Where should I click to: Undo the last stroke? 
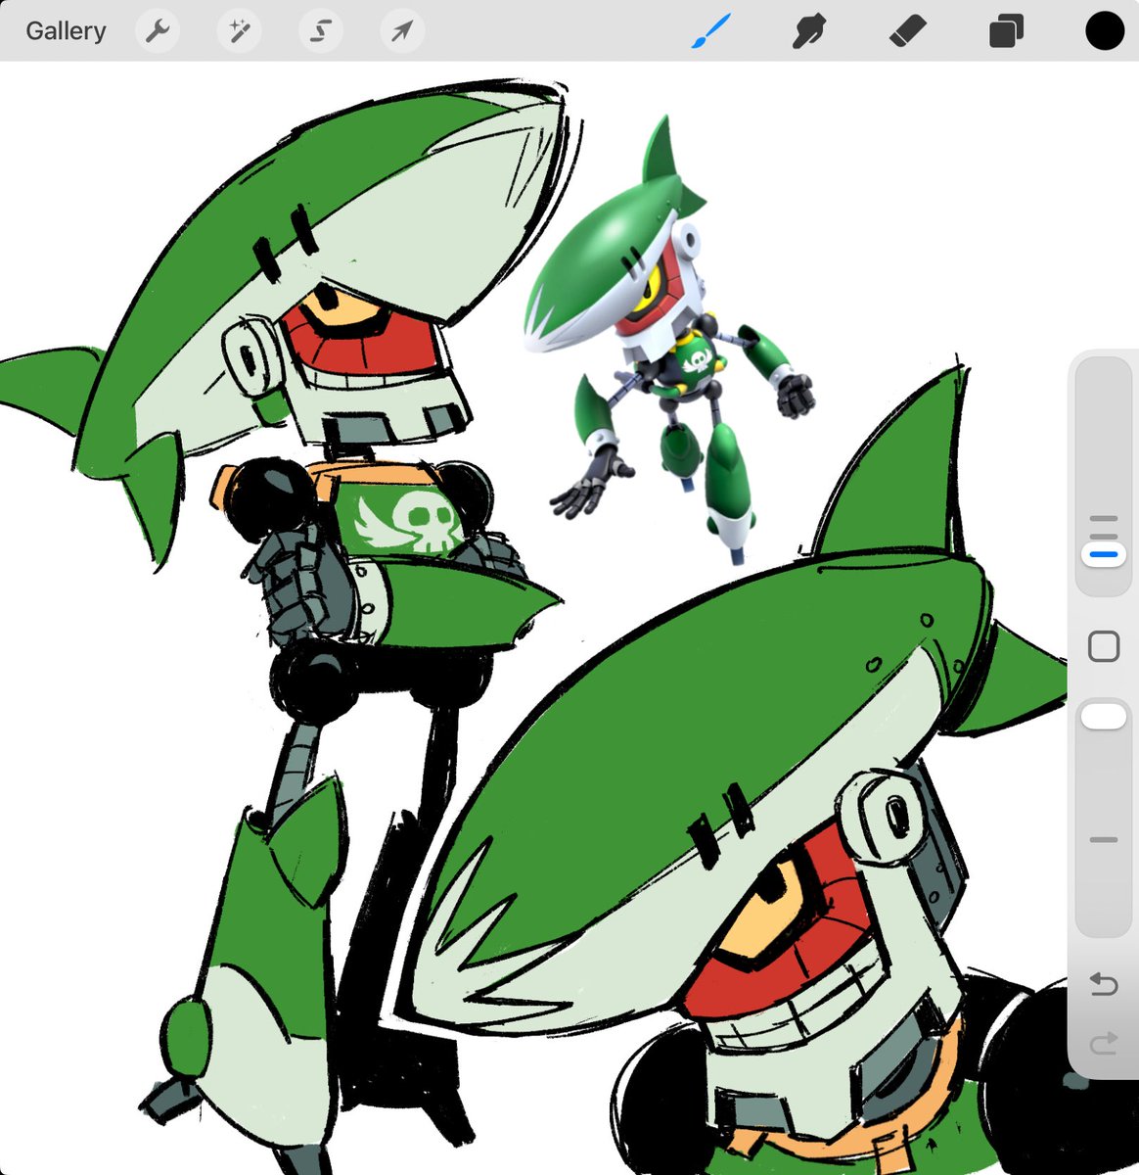pyautogui.click(x=1104, y=983)
